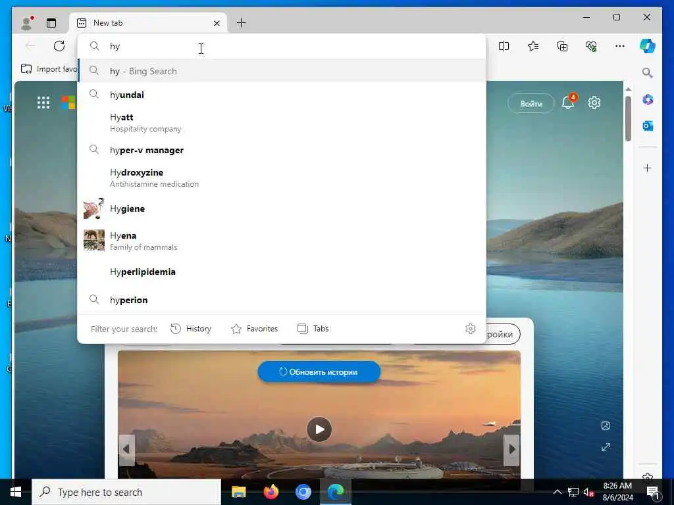
Task: Open the Action Center notification icon
Action: (x=652, y=492)
